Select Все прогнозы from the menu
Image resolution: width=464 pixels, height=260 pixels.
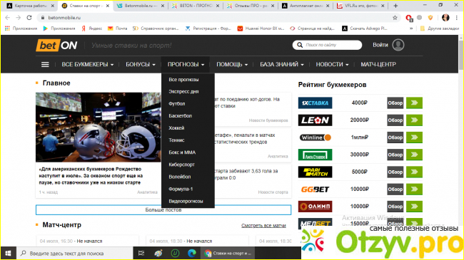[183, 80]
